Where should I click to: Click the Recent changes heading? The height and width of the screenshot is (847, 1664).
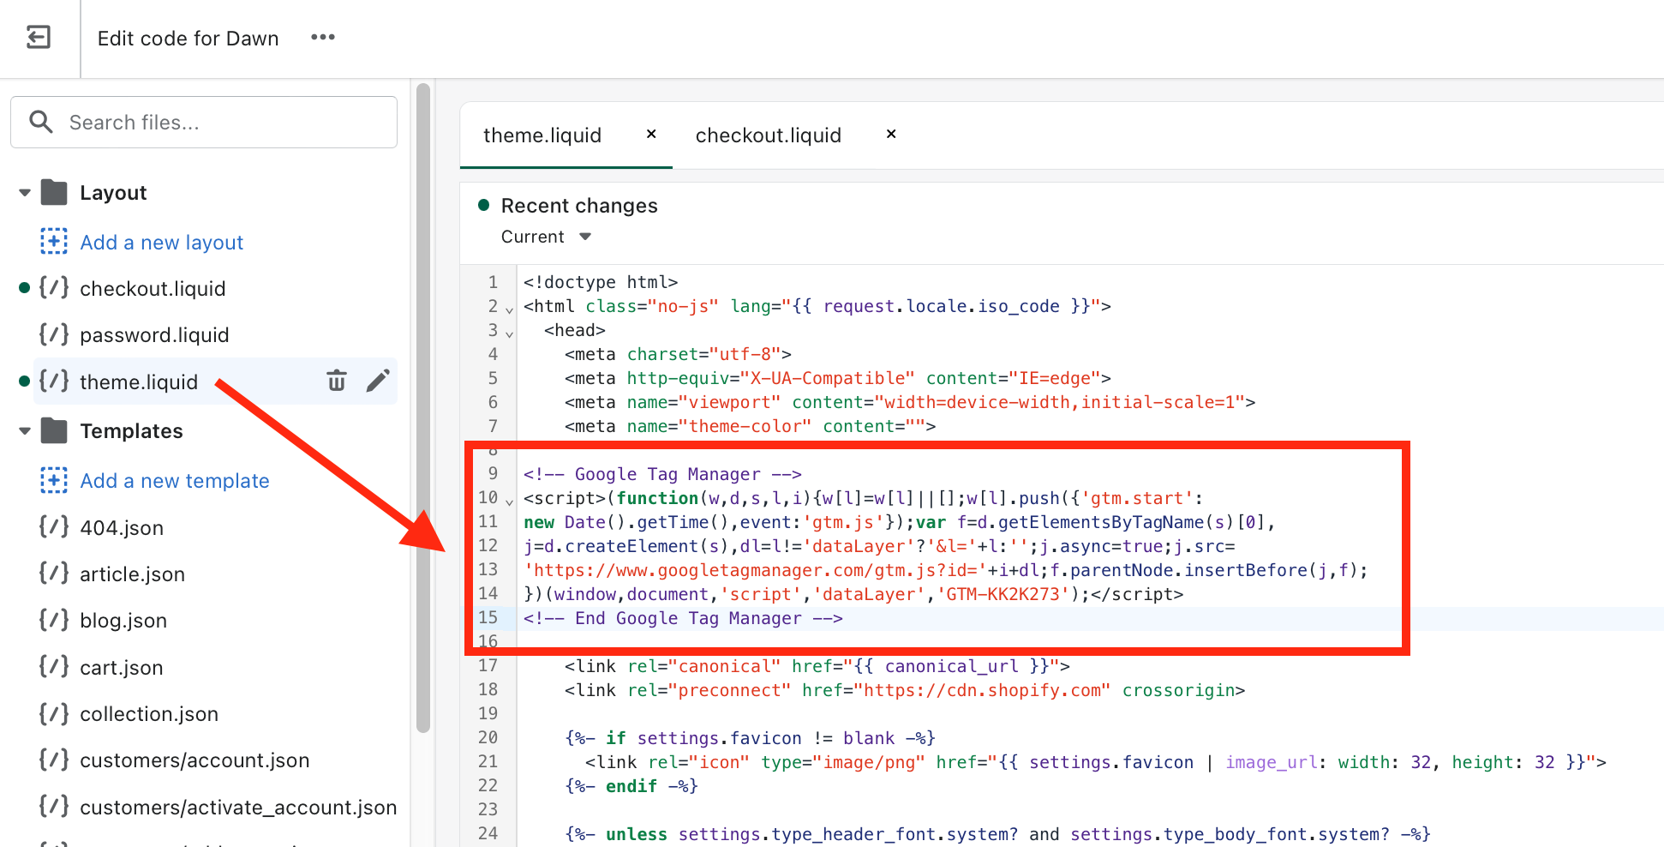[579, 206]
